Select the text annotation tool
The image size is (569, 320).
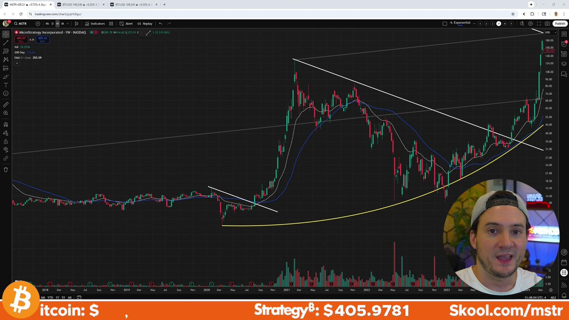[6, 85]
